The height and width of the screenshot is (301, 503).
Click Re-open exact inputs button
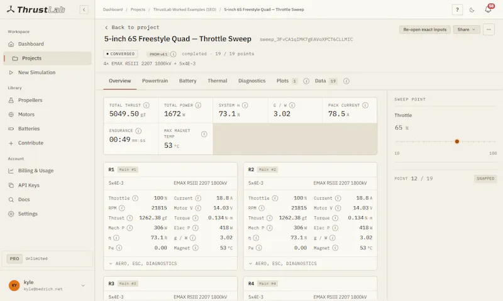tap(425, 30)
